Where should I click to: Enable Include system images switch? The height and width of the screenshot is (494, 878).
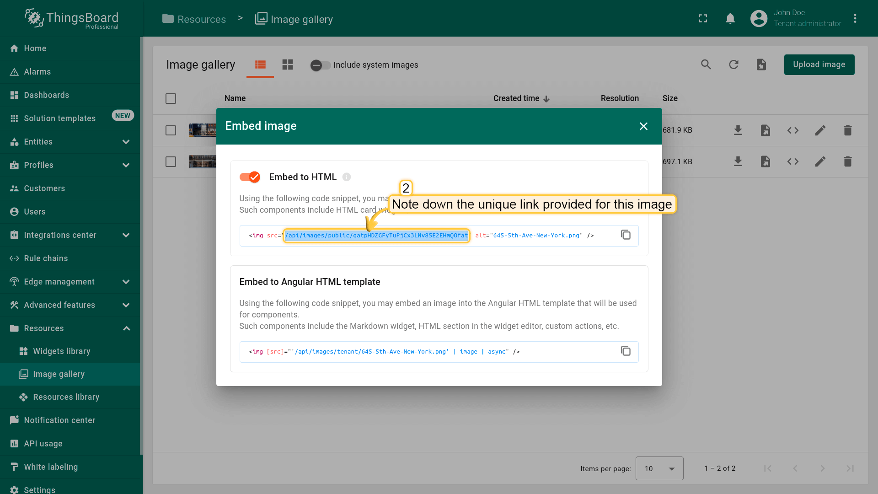click(x=320, y=65)
